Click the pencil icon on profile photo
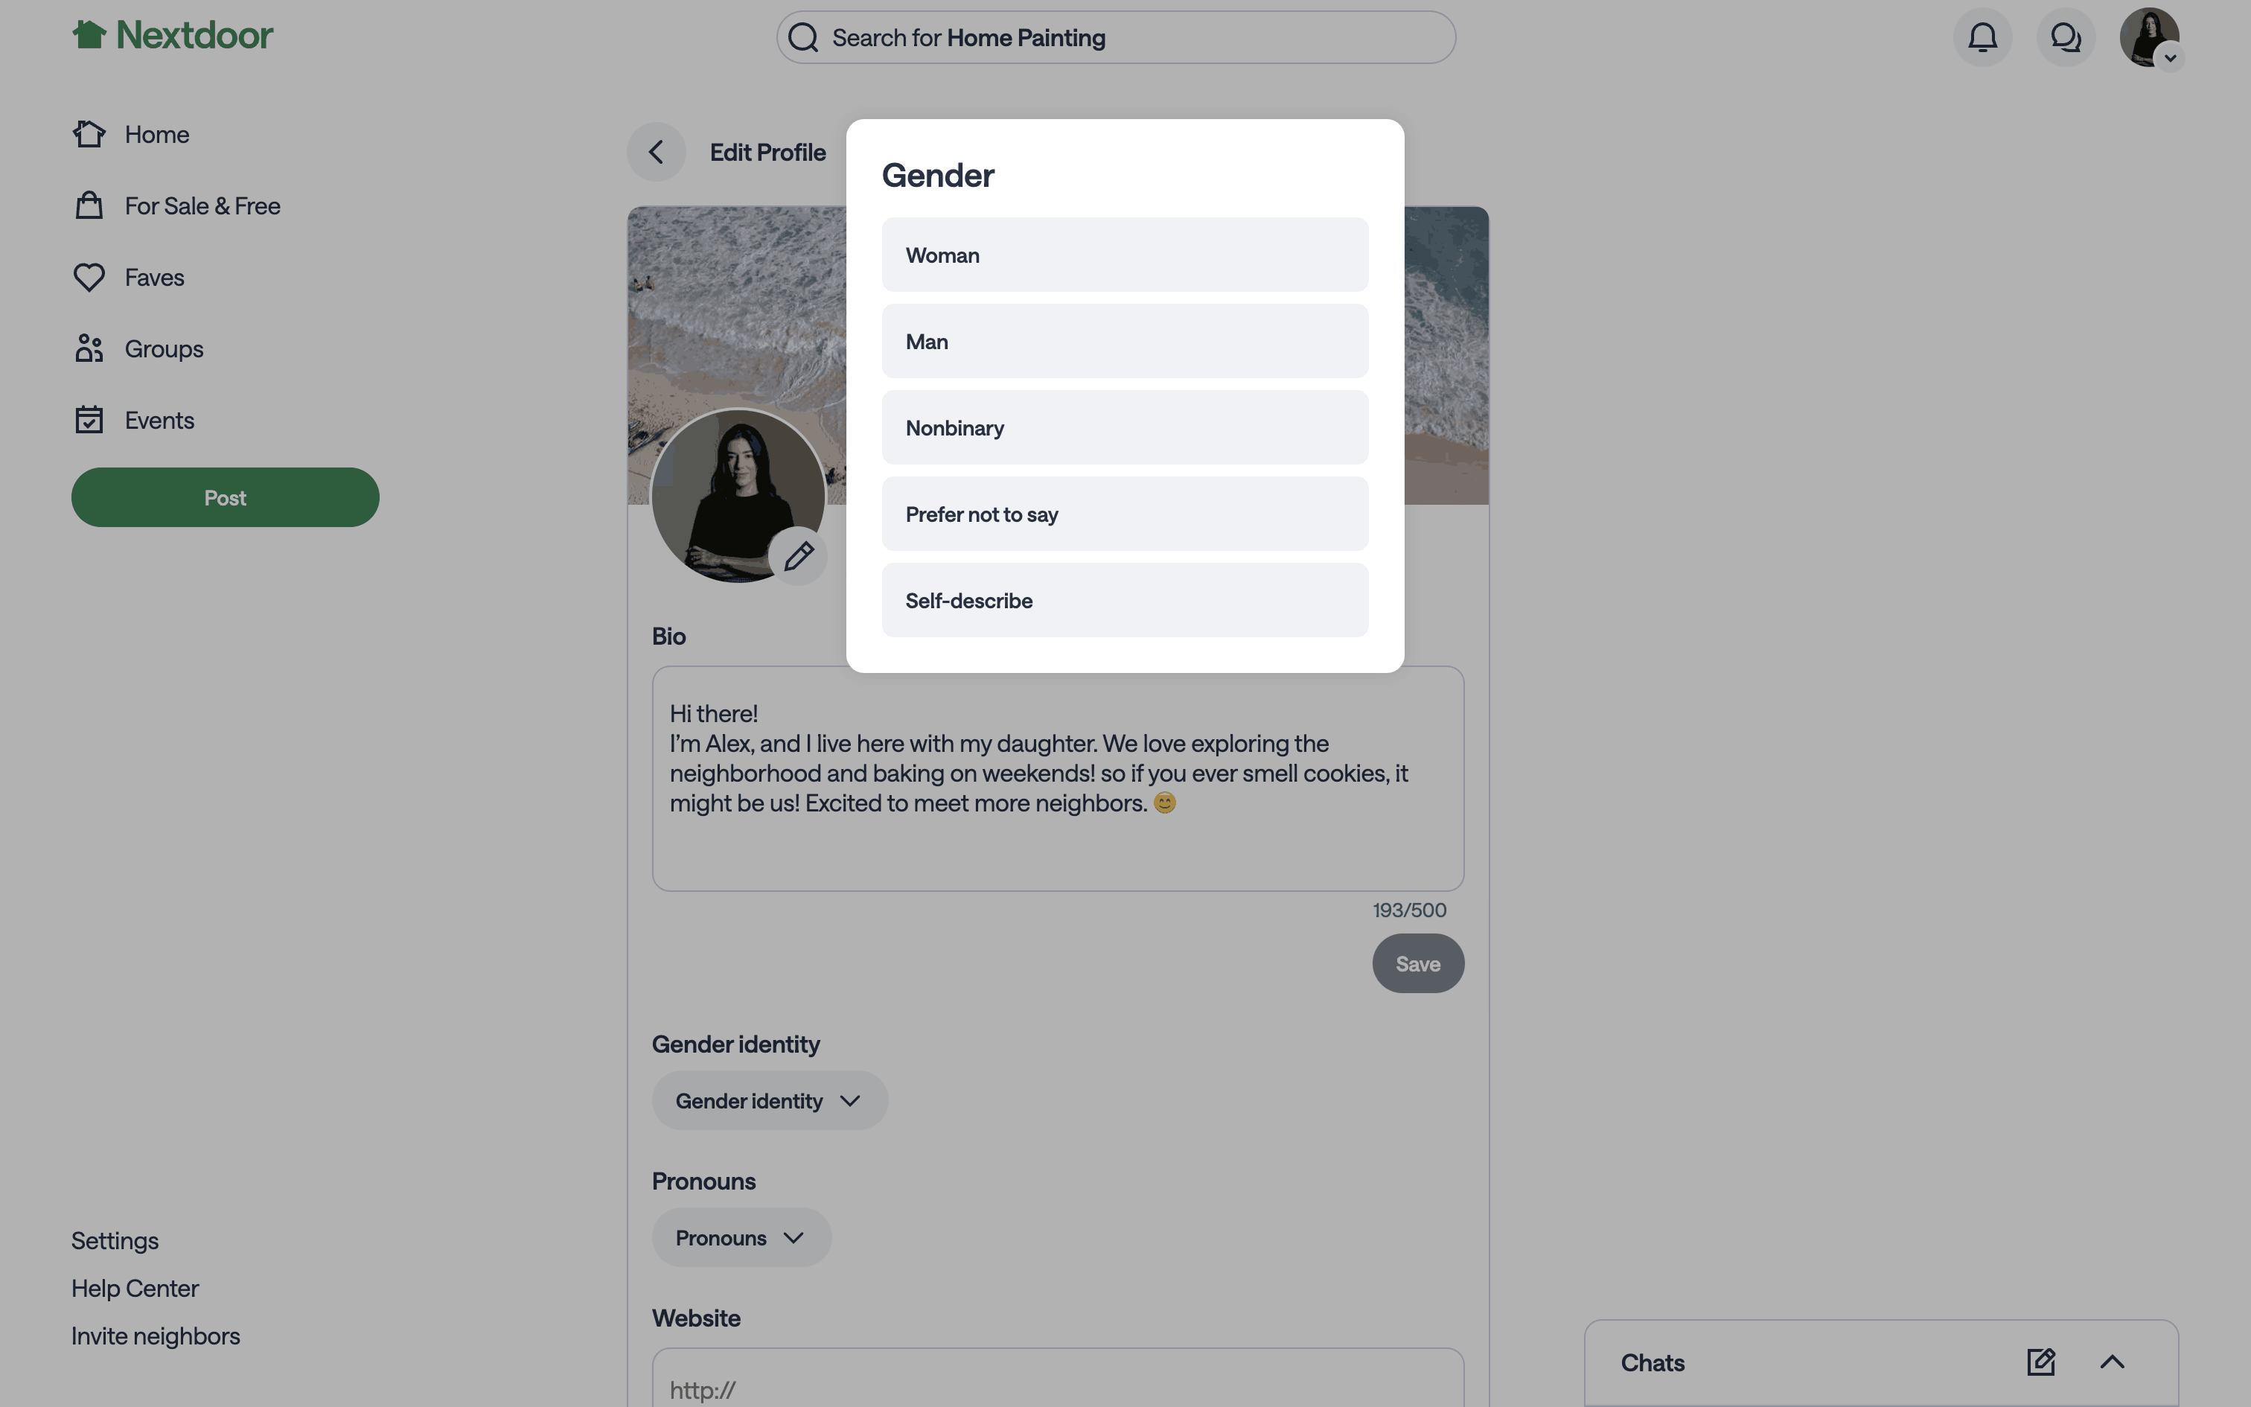 coord(798,555)
